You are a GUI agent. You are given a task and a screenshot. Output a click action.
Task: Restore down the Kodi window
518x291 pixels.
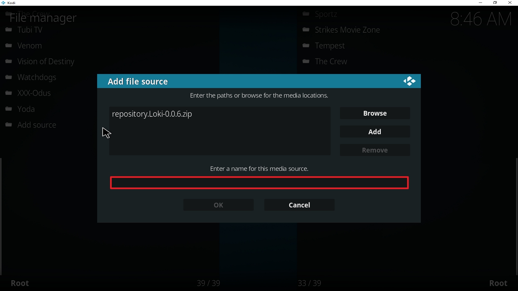495,3
